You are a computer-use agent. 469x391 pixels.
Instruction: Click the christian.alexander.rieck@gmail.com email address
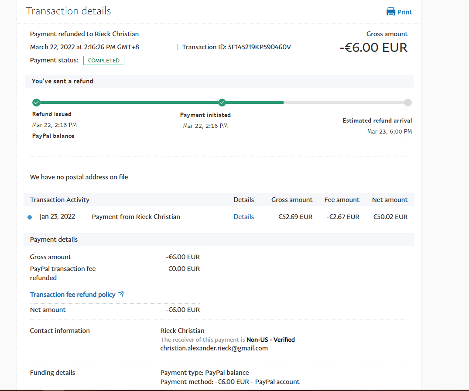click(214, 348)
